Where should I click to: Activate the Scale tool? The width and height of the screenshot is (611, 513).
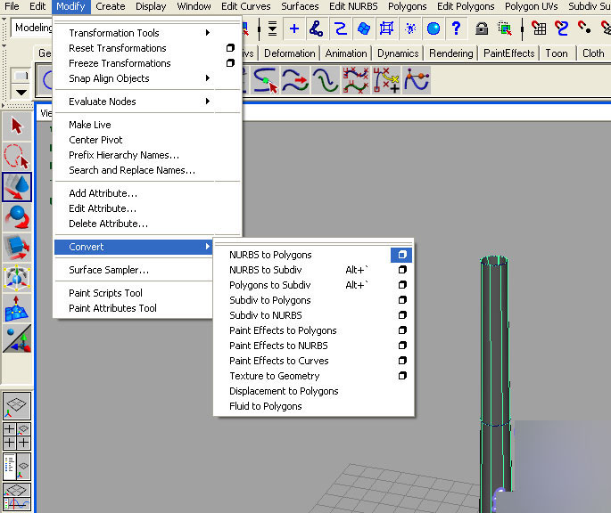[x=17, y=248]
